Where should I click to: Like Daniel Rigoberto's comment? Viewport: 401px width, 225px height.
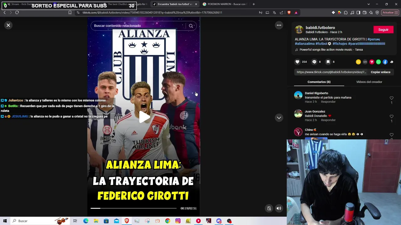coord(391,98)
